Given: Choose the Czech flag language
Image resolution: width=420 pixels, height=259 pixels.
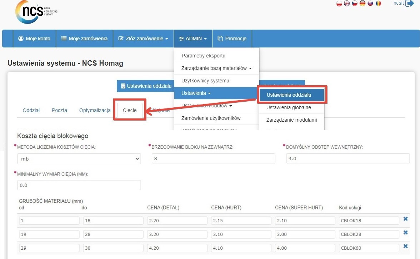Looking at the screenshot, I should tap(355, 3).
